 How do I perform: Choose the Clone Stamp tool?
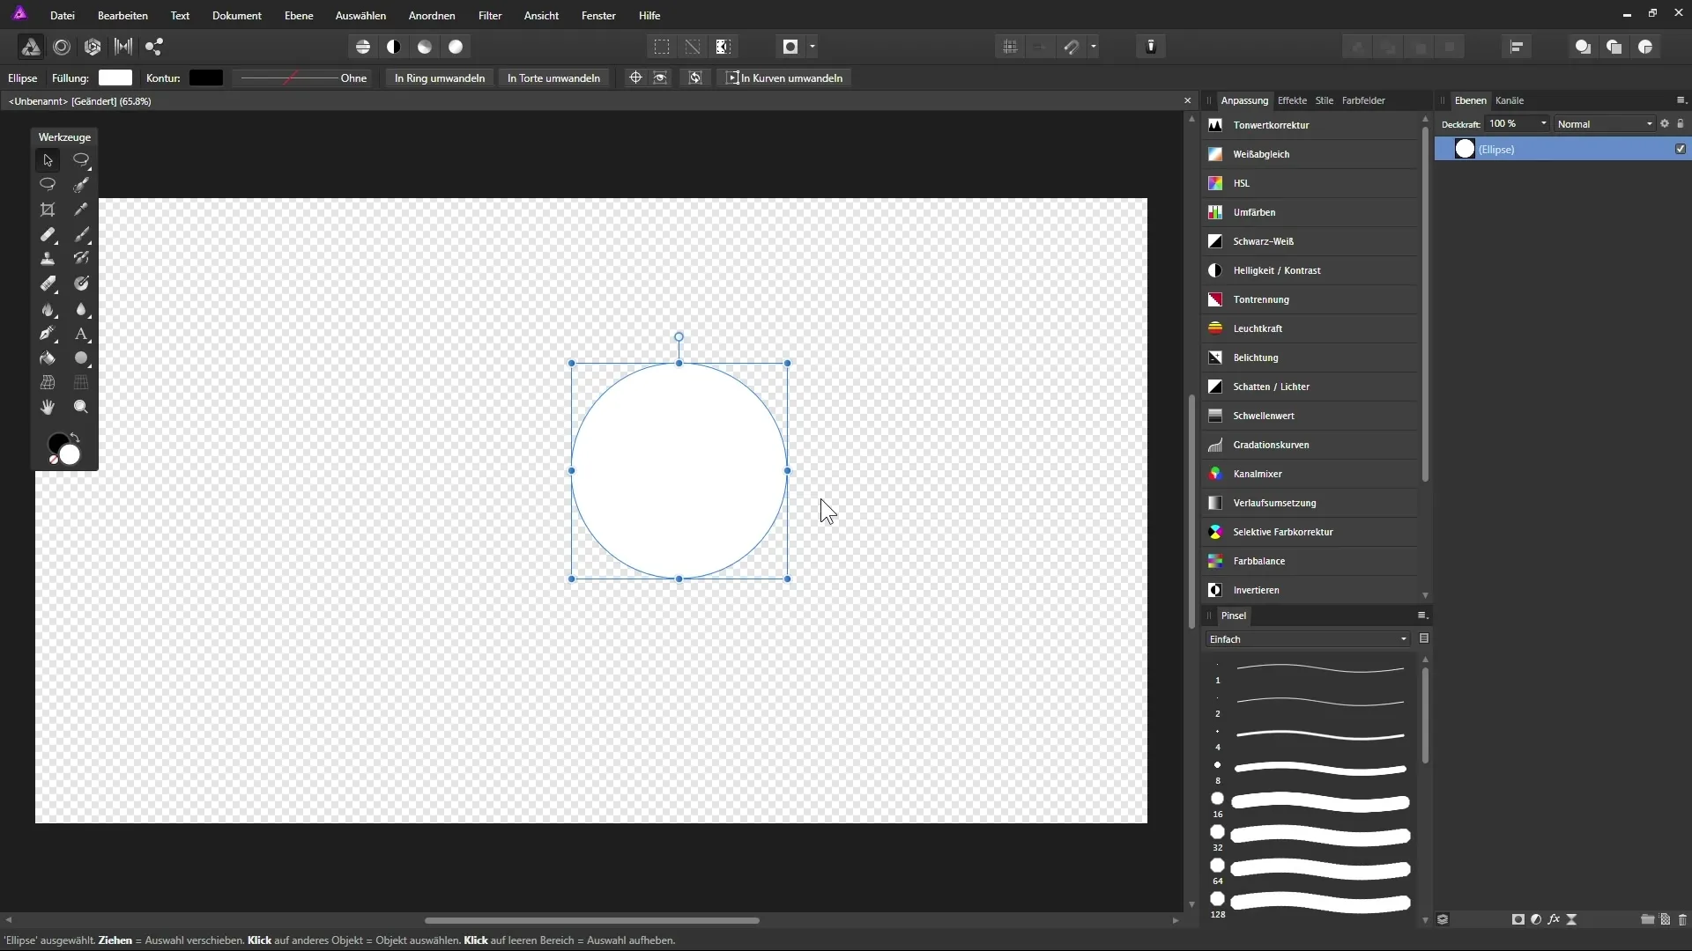pos(48,259)
